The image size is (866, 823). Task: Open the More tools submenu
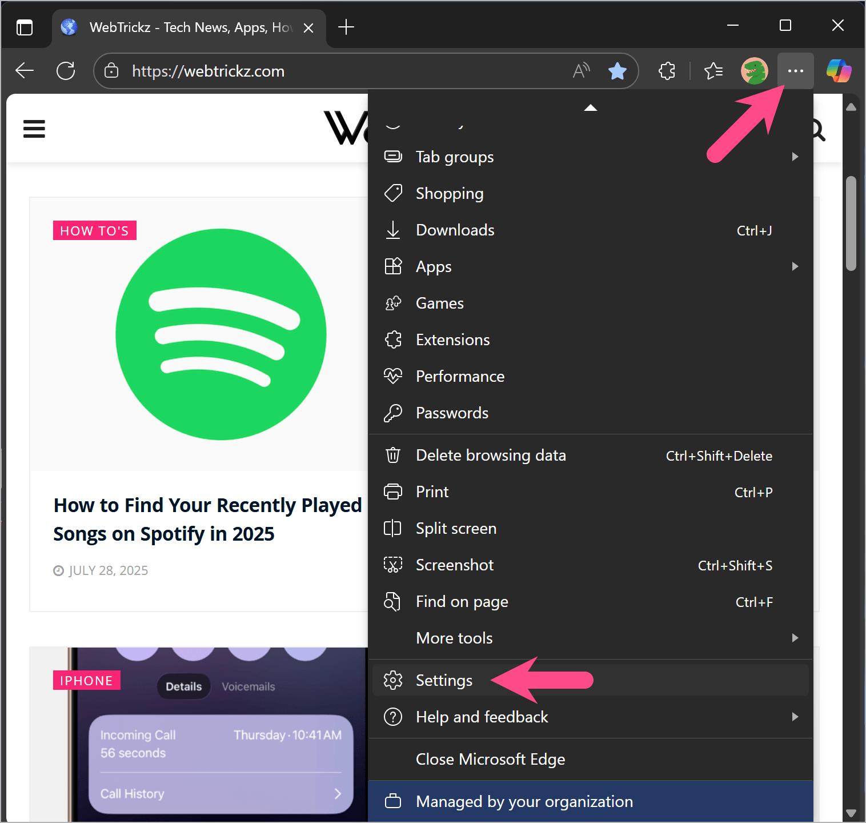pyautogui.click(x=795, y=638)
